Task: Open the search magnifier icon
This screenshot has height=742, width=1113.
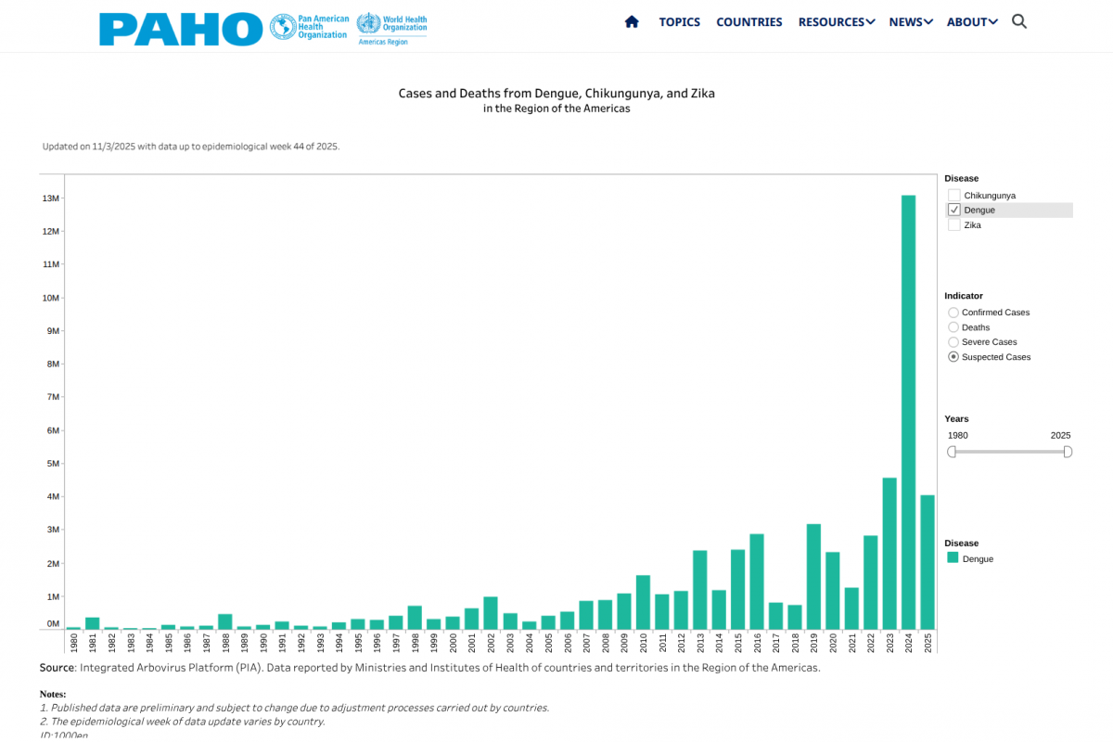Action: coord(1019,22)
